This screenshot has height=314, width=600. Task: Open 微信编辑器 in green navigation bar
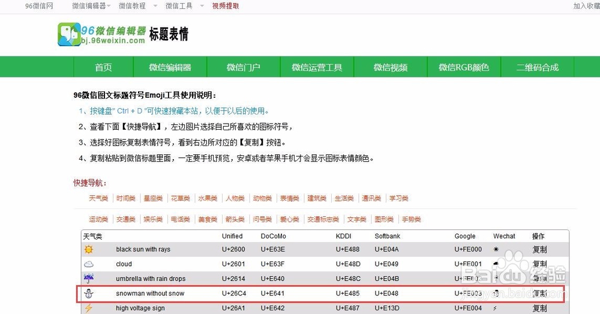(170, 67)
